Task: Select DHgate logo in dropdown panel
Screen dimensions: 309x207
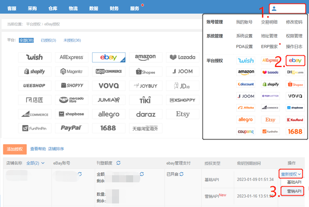Action: point(295,72)
